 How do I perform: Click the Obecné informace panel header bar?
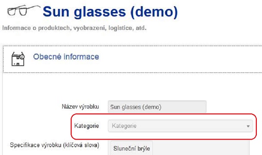pyautogui.click(x=132, y=59)
